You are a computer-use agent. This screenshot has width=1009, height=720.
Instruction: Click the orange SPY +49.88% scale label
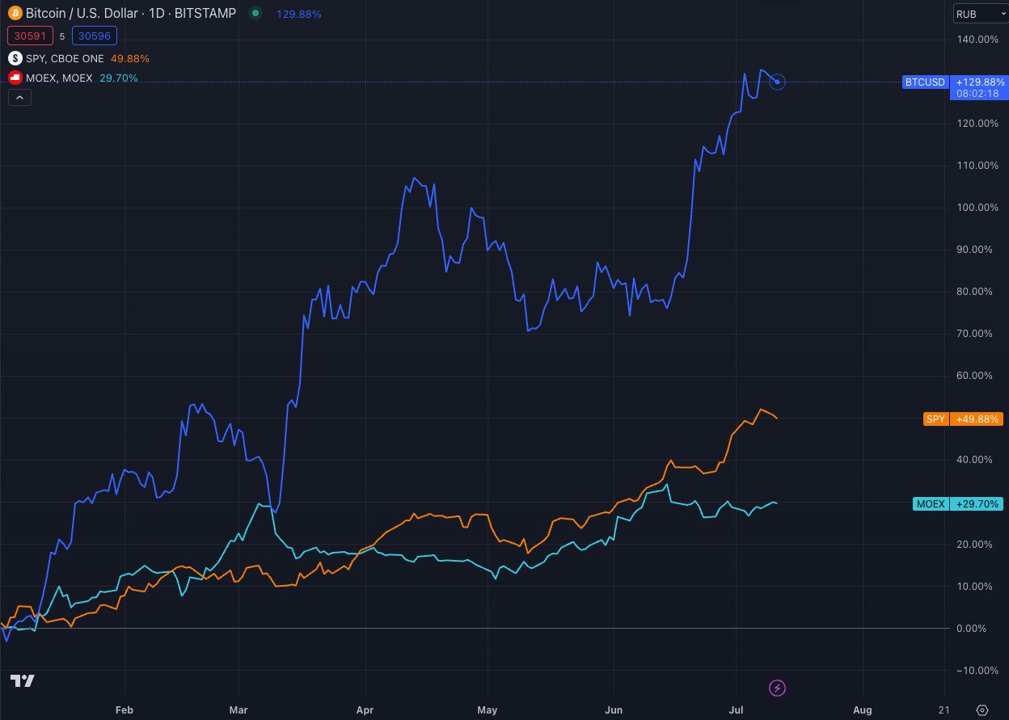pos(962,419)
